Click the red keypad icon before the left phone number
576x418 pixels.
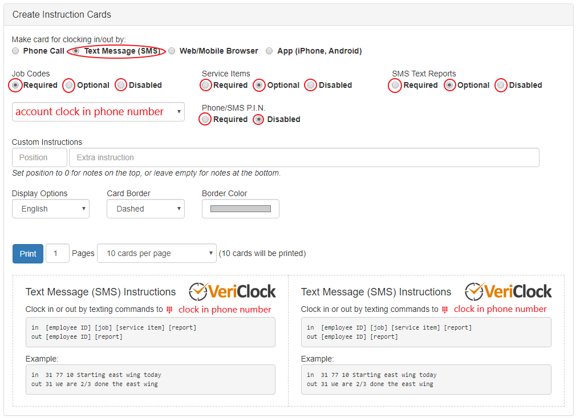point(171,309)
